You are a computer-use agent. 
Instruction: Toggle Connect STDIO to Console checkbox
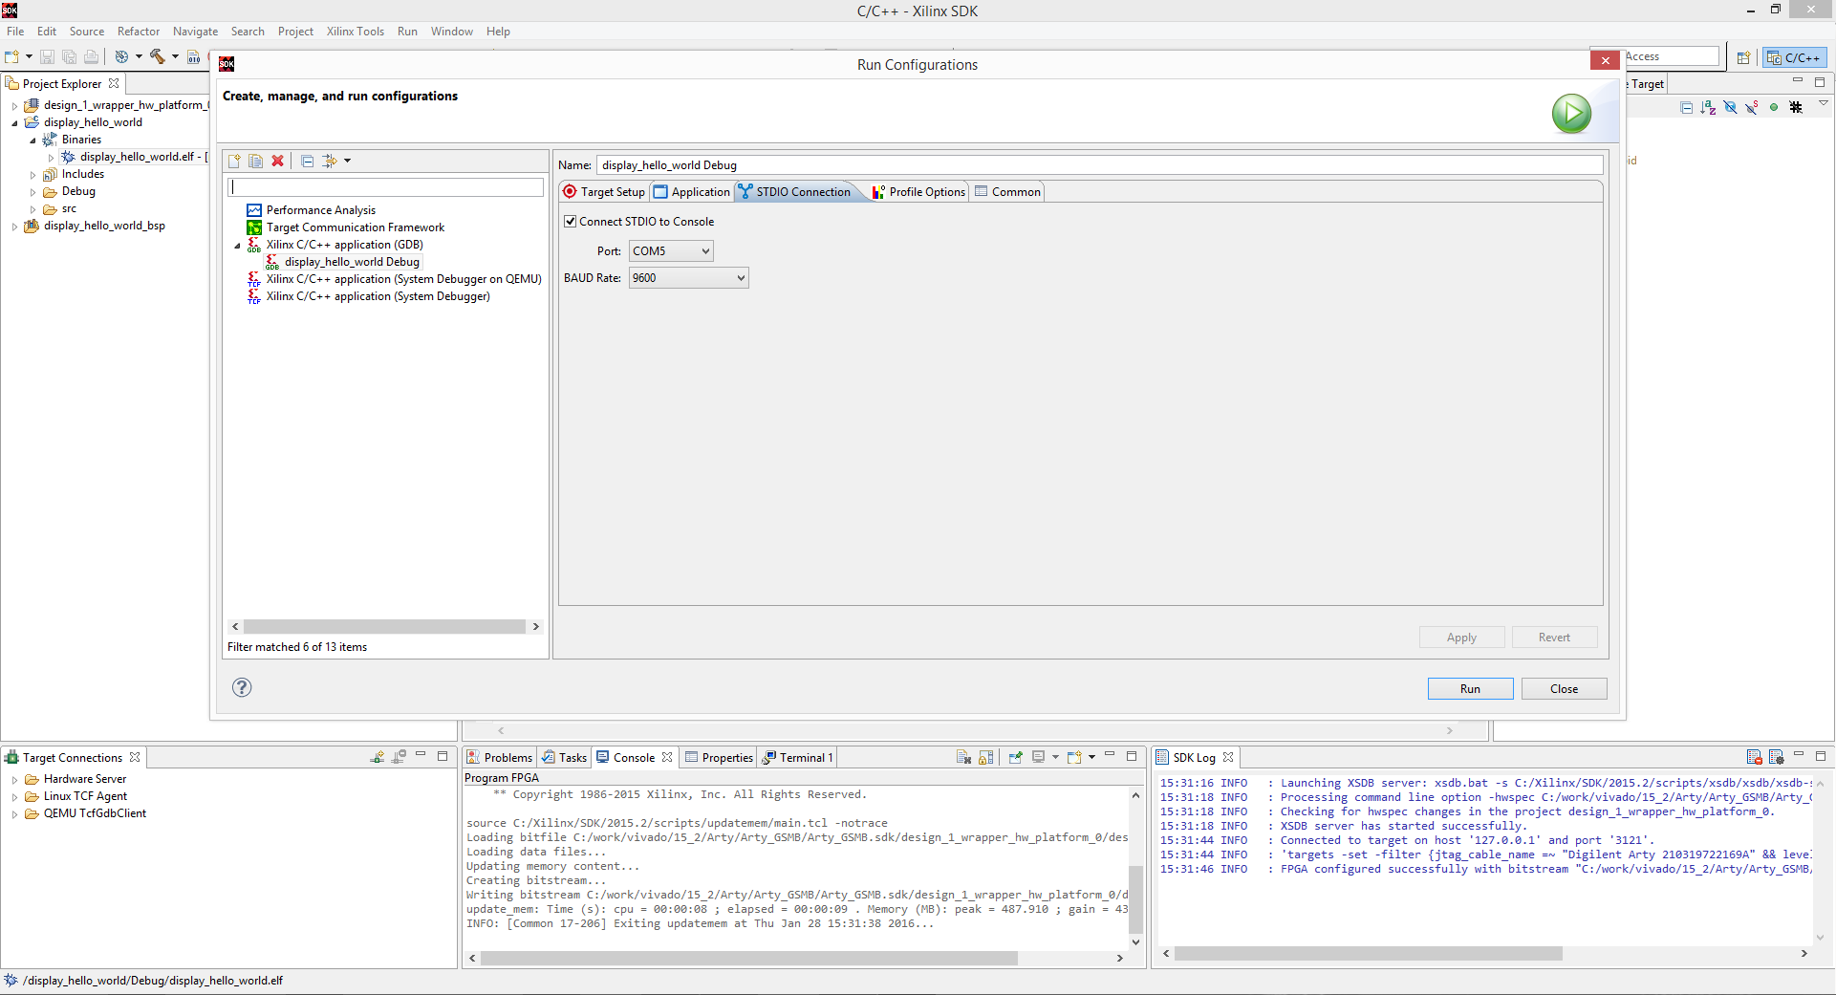(x=571, y=222)
